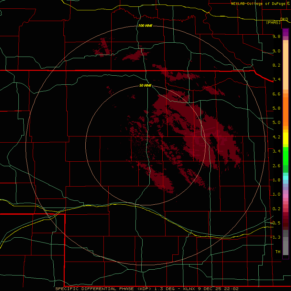291x291 pixels.
Task: Click the -0.5 value on the color scale
Action: click(x=275, y=223)
